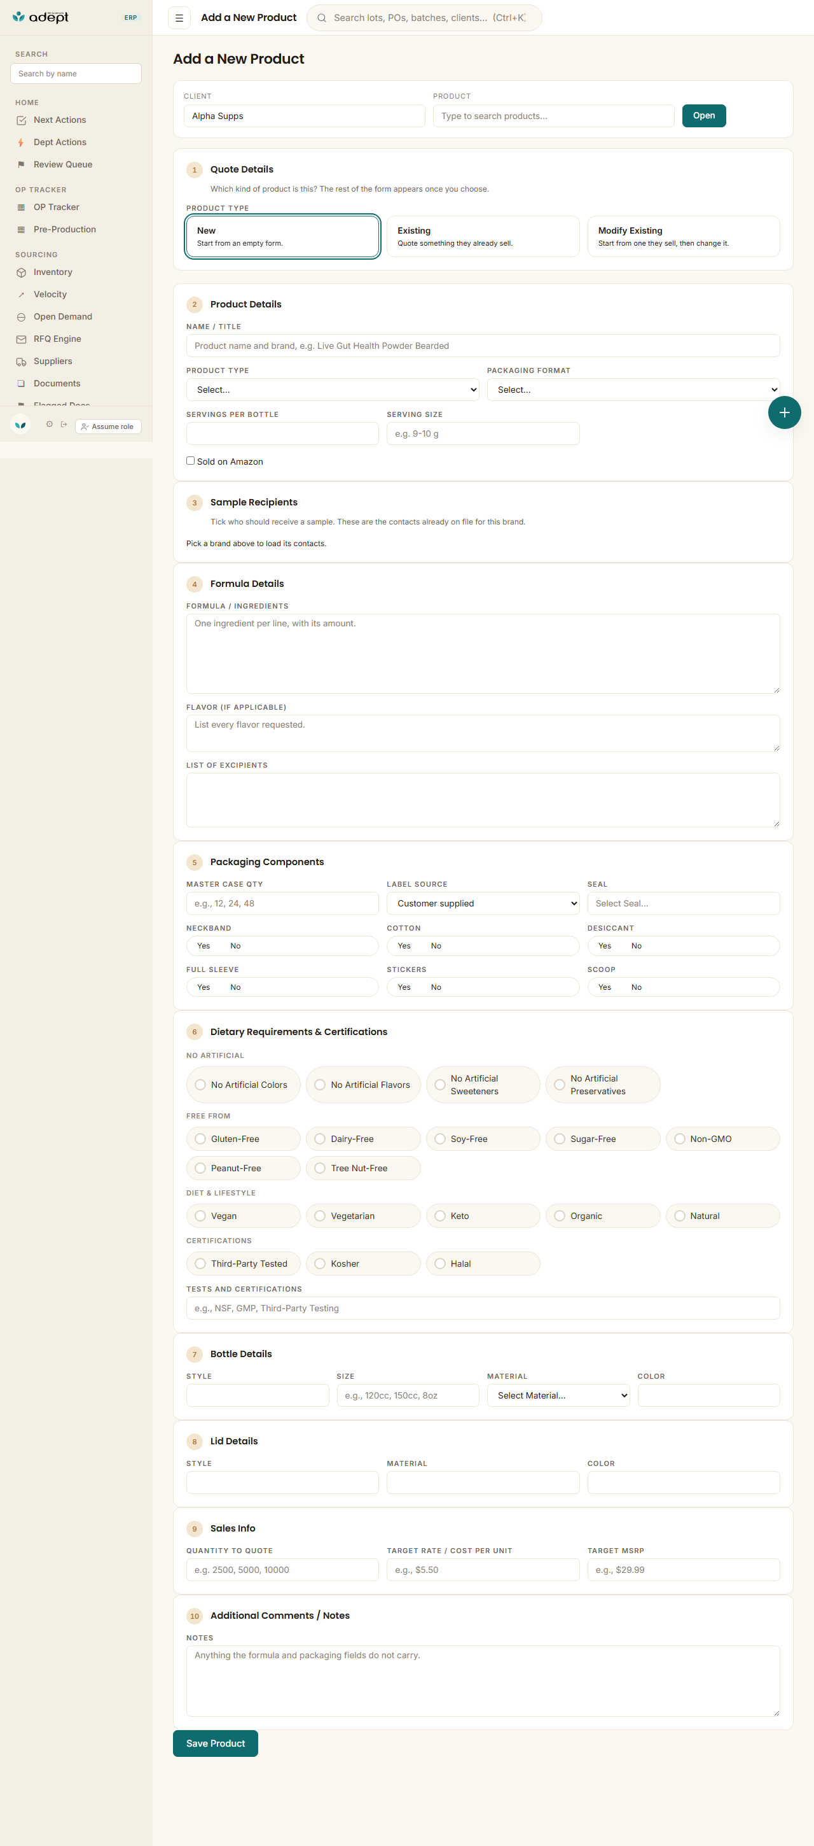Viewport: 814px width, 1846px height.
Task: Sign out with the logout arrow icon
Action: (64, 424)
